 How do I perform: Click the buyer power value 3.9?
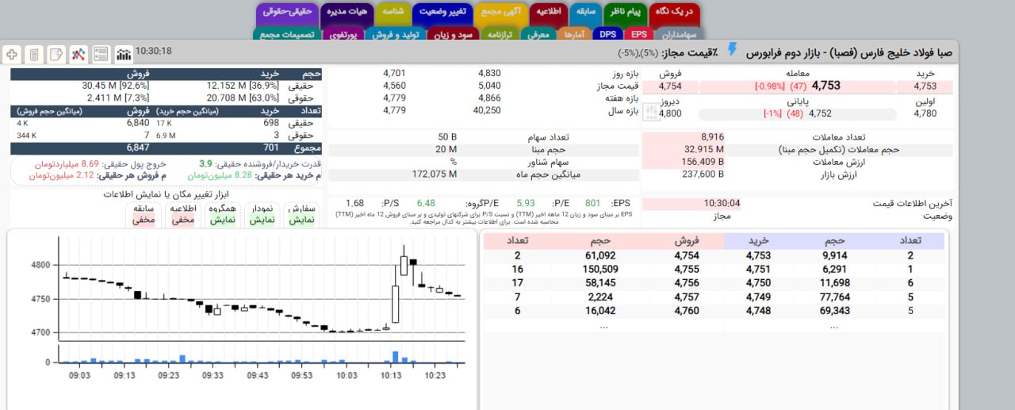click(205, 163)
